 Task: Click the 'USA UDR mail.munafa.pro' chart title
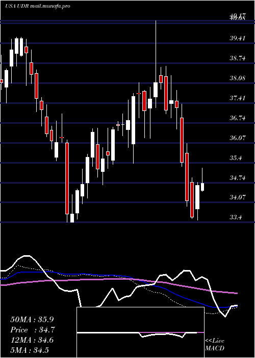pos(38,6)
